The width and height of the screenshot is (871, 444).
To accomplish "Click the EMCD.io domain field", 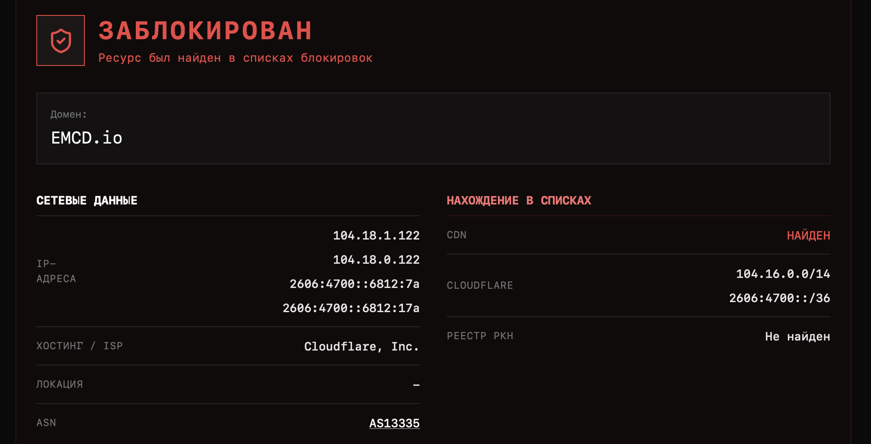I will [x=87, y=138].
